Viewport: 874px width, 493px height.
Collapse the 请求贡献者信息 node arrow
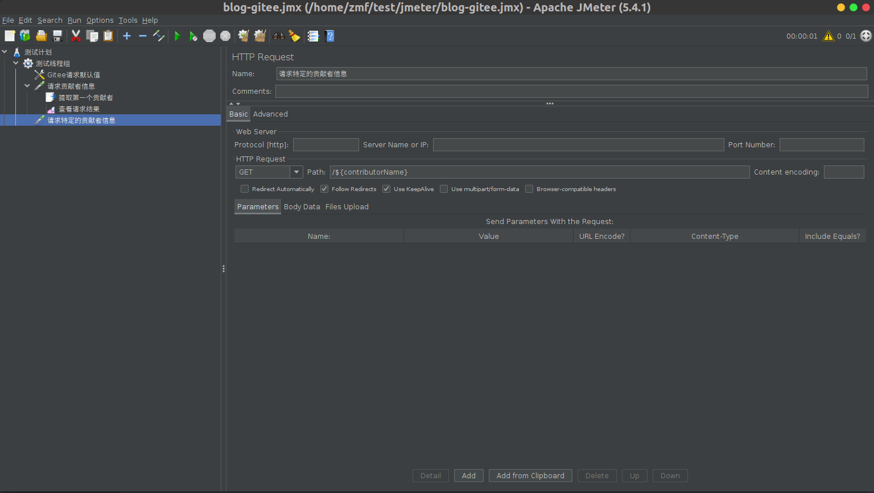tap(27, 86)
